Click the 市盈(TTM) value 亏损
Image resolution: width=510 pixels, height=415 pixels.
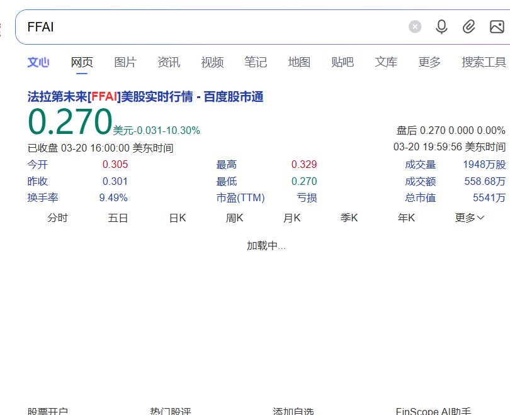pyautogui.click(x=307, y=197)
